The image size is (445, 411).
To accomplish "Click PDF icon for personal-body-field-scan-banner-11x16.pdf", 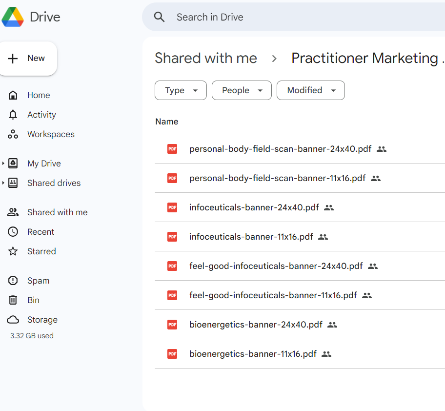I will (172, 178).
